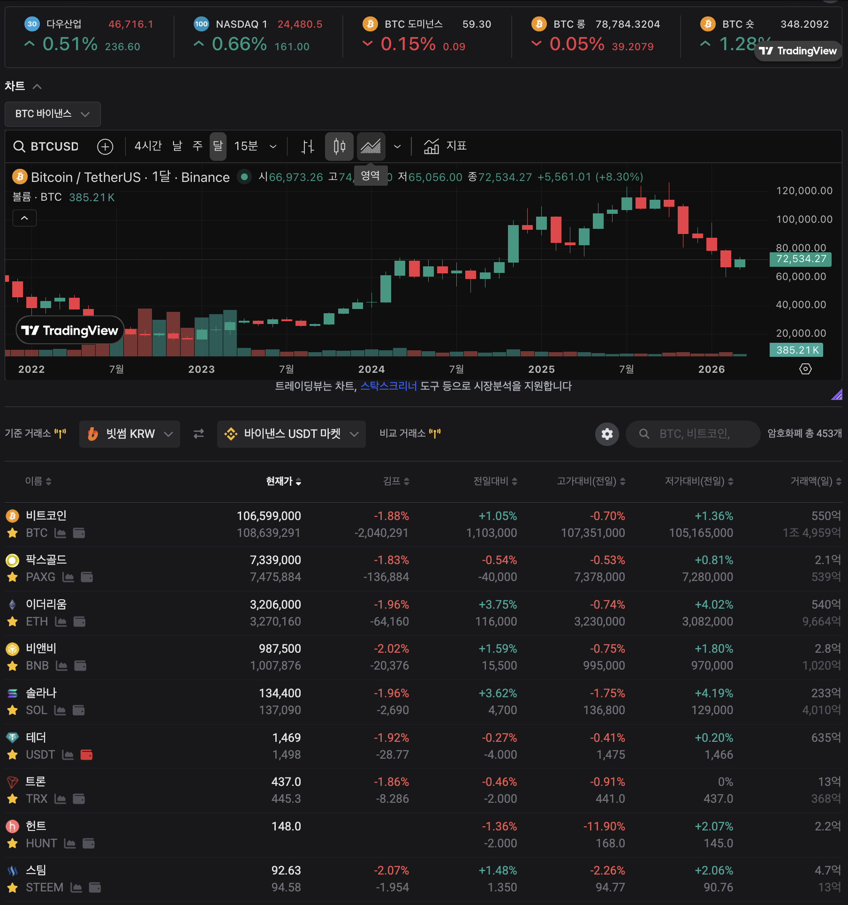Open the BTCUSD symbol search
The image size is (848, 905).
point(46,146)
